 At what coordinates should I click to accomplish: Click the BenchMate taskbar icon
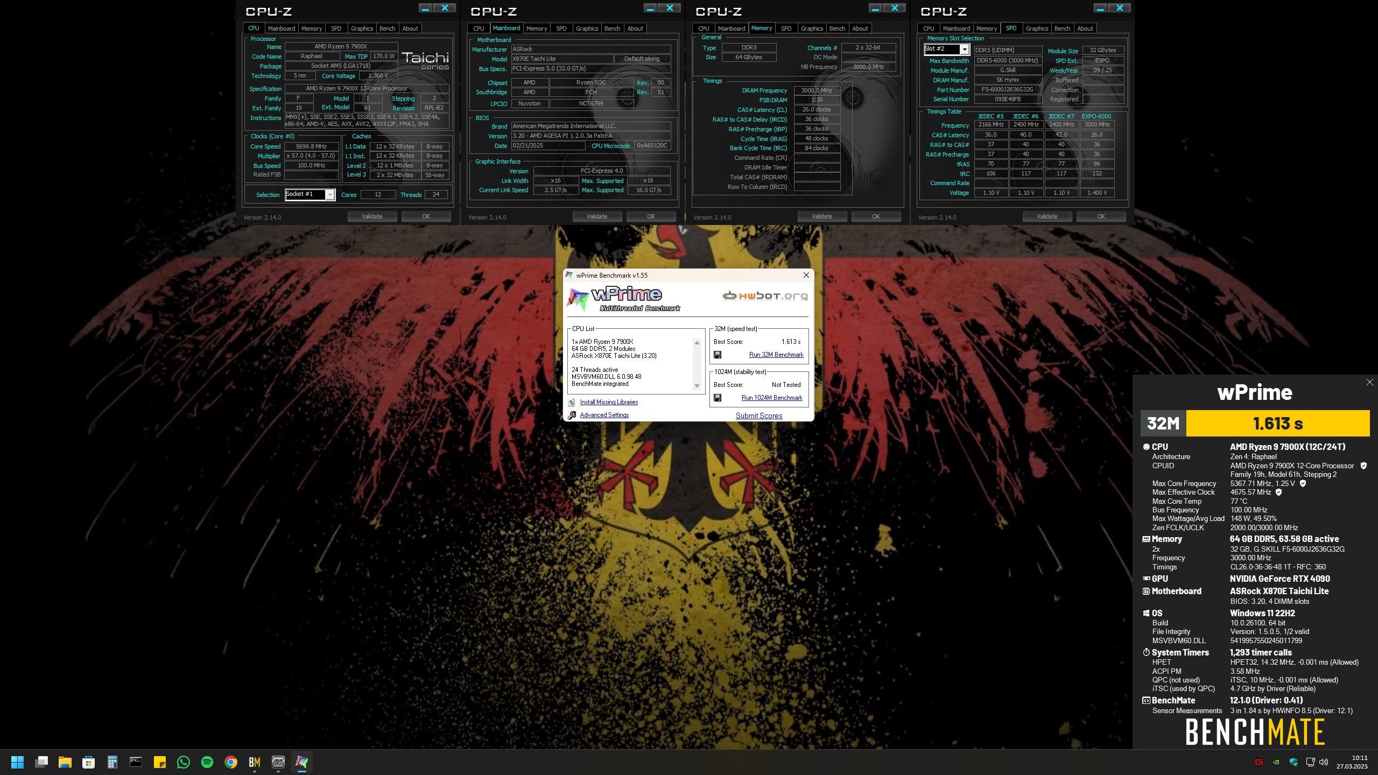(x=255, y=762)
